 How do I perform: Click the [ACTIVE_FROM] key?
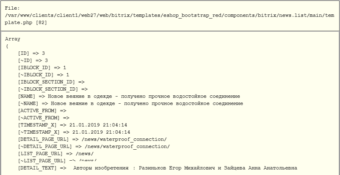tap(38, 110)
